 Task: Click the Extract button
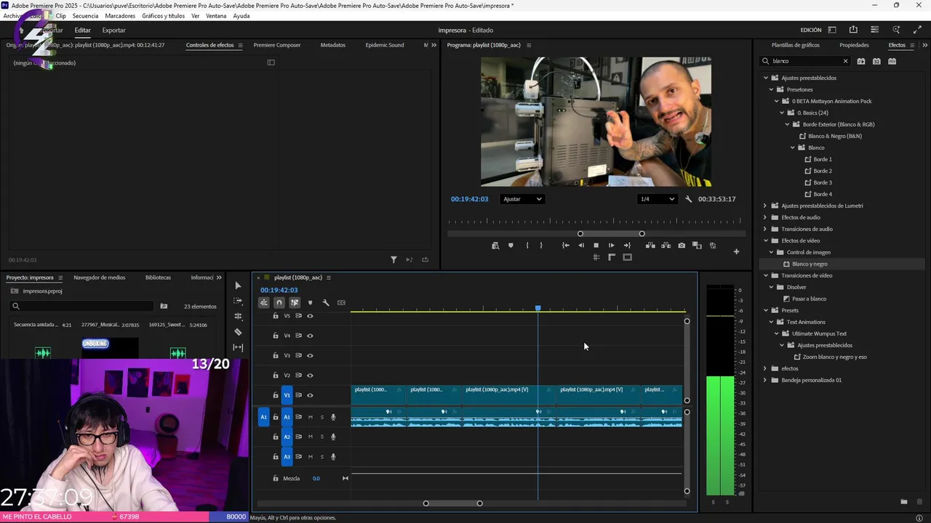(666, 246)
